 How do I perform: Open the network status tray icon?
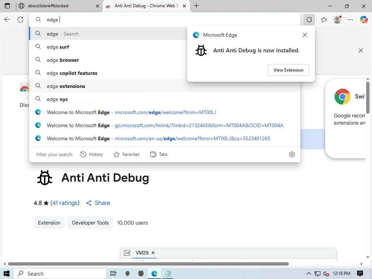(x=317, y=274)
